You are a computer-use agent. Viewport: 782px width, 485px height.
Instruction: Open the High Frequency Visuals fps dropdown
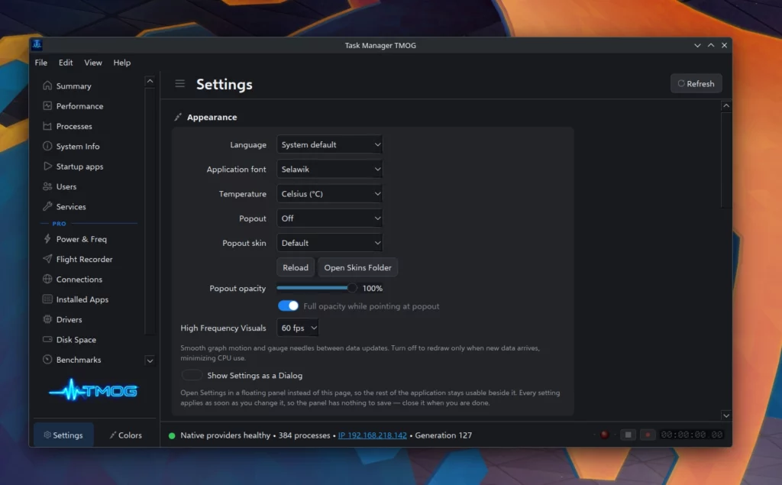pyautogui.click(x=298, y=328)
